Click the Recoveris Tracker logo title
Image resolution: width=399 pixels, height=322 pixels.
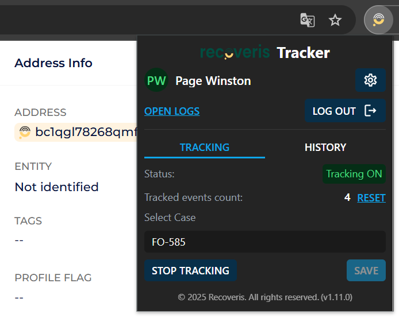(265, 53)
